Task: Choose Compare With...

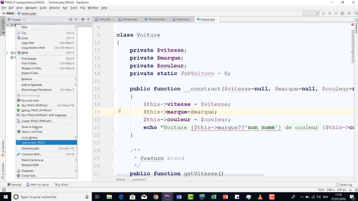Action: (x=46, y=154)
